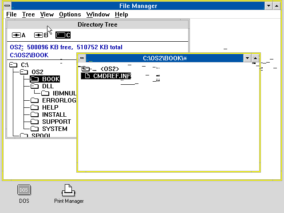The image size is (284, 213).
Task: Click the disk free space status text
Action: (66, 47)
